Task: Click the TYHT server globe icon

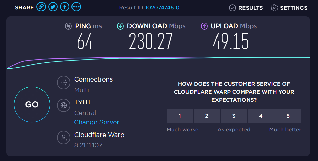Action: click(x=64, y=105)
